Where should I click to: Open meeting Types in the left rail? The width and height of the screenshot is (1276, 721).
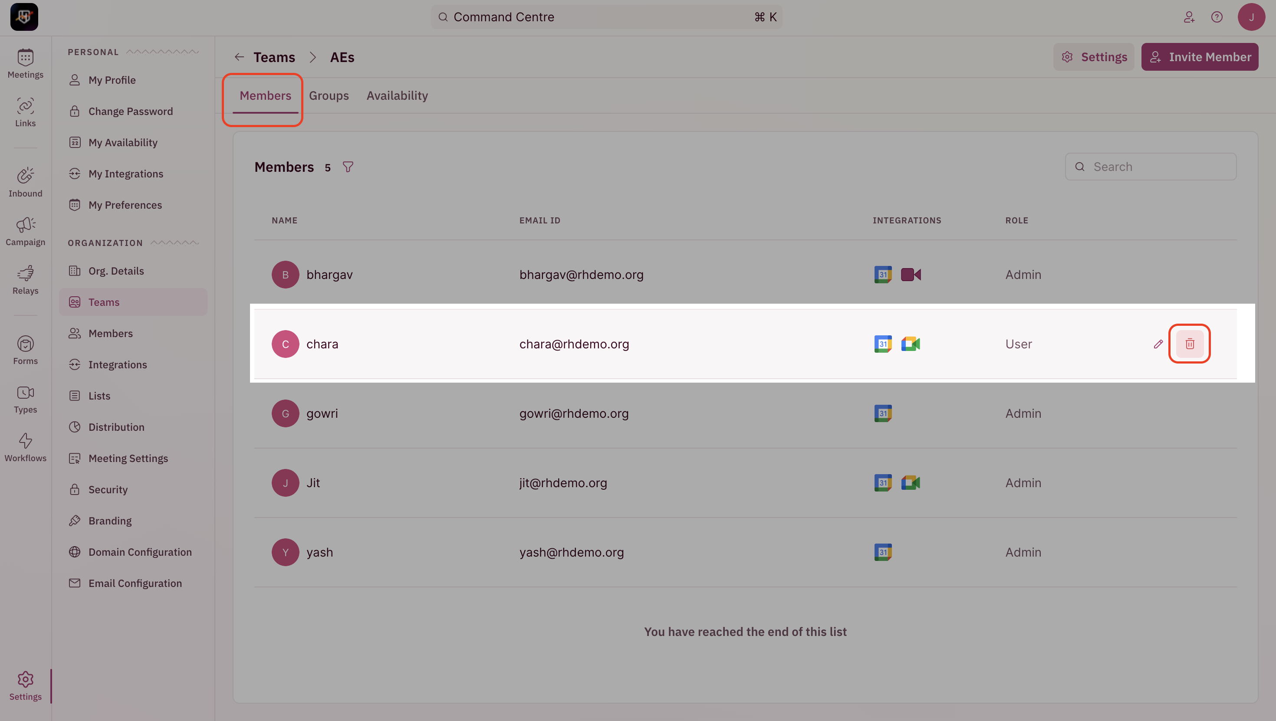click(x=25, y=399)
